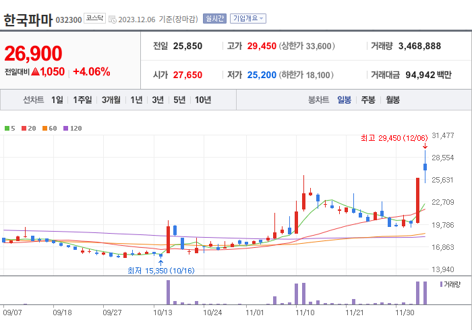Click the previous close value 25,850
The width and height of the screenshot is (472, 330).
(187, 46)
